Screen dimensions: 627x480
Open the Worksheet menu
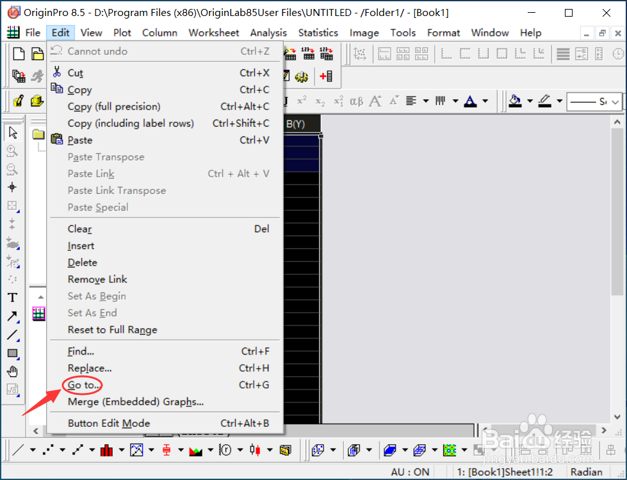[213, 33]
